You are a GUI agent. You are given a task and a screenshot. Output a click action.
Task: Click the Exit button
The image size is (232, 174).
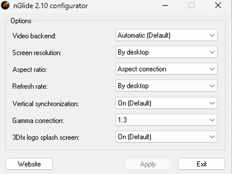pos(202,164)
